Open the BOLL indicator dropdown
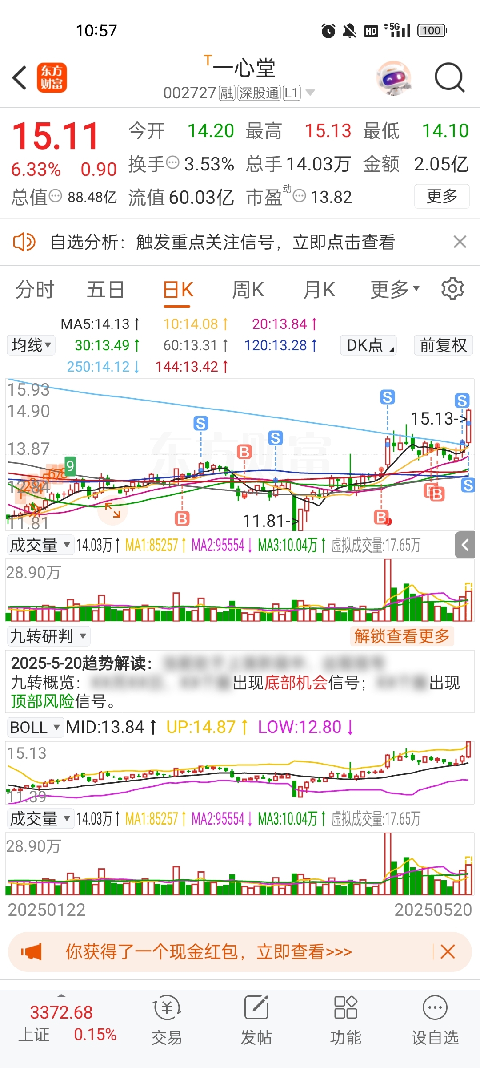The width and height of the screenshot is (480, 1068). click(x=35, y=727)
